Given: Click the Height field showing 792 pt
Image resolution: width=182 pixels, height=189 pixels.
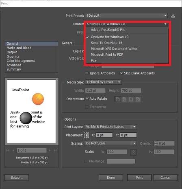Looking at the screenshot, I should point(131,90).
